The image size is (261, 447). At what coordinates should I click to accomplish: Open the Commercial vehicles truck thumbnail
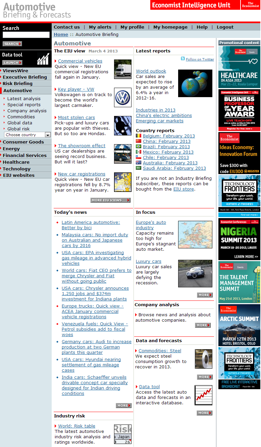(123, 69)
